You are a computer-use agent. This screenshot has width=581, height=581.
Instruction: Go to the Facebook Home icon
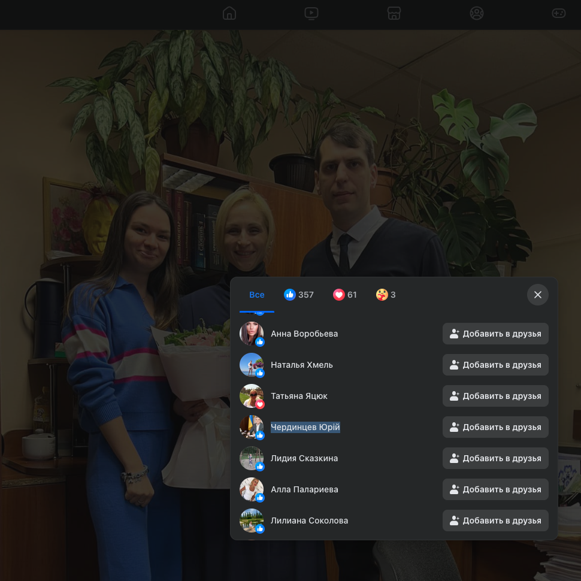[229, 13]
